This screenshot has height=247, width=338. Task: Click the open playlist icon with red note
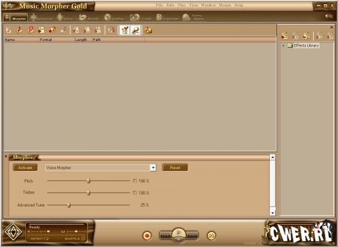point(19,30)
